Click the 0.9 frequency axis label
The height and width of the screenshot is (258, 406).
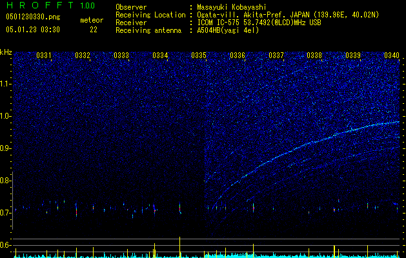coord(6,148)
